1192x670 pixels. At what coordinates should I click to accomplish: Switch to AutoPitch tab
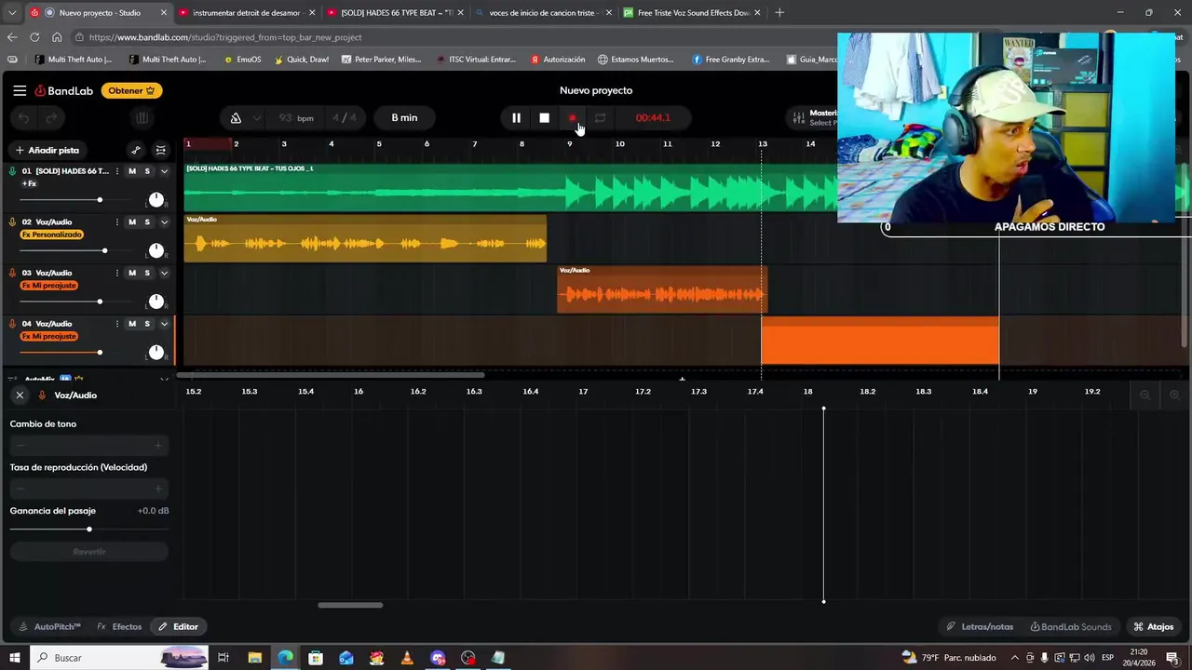(50, 627)
